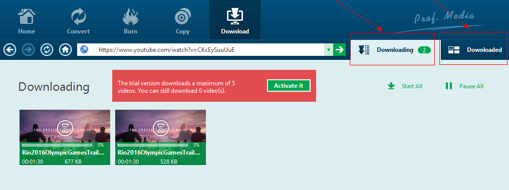509x190 pixels.
Task: Click the globe icon in address bar
Action: 84,50
